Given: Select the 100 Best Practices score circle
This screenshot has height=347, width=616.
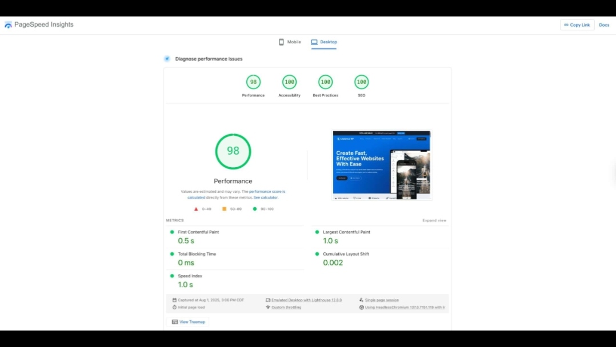Looking at the screenshot, I should tap(325, 82).
